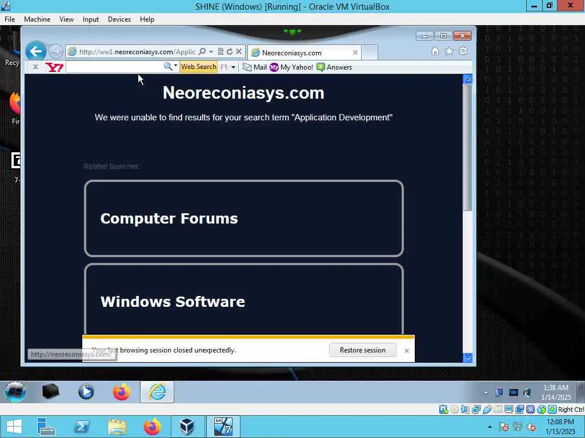The height and width of the screenshot is (438, 585).
Task: Open the Yahoo bookmark dropdown arrow
Action: coord(233,67)
